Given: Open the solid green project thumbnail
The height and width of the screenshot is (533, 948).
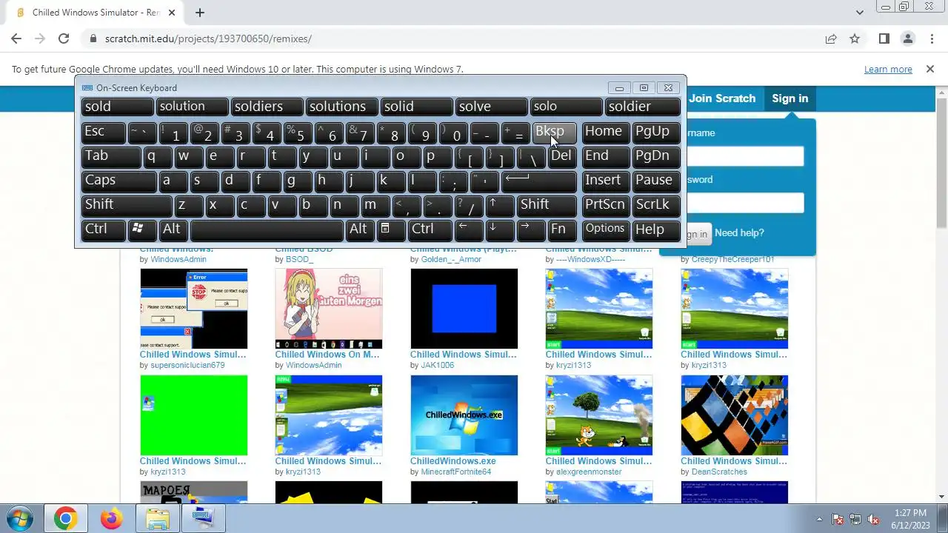Looking at the screenshot, I should [194, 415].
